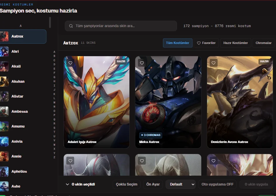Select Ahri champion portrait icon
This screenshot has width=276, height=196.
point(4,52)
